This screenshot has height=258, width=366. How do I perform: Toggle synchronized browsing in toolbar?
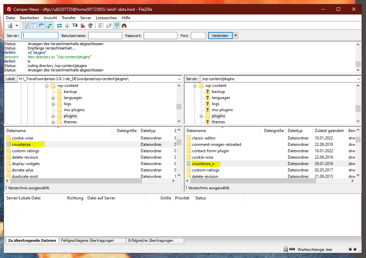116,26
